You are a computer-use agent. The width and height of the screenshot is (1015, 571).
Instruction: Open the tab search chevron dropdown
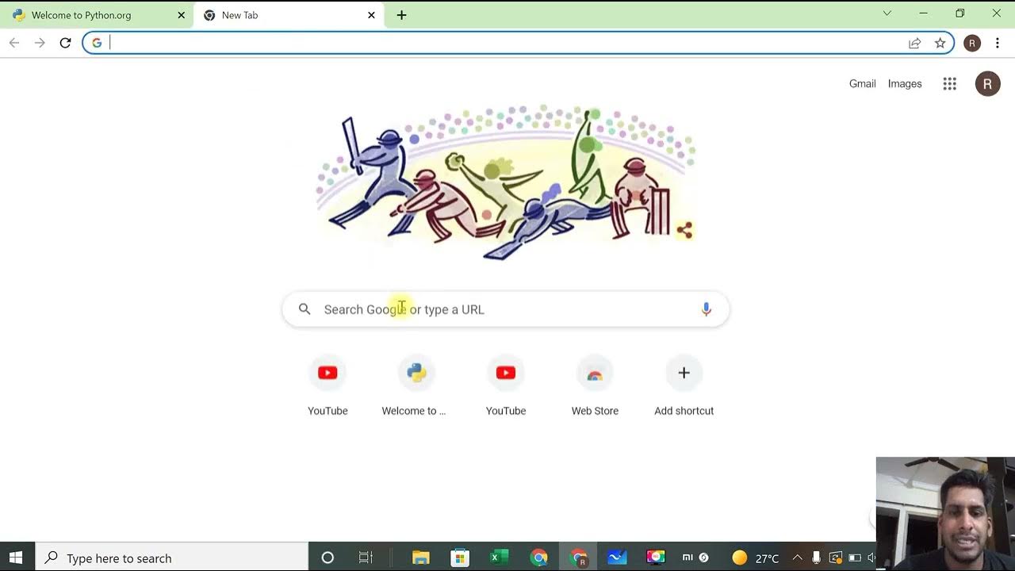click(x=887, y=13)
